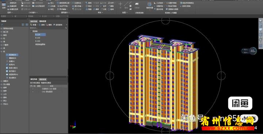This screenshot has height=134, width=263.
Task: Click 隐藏指定图层 button
Action: (x=46, y=83)
